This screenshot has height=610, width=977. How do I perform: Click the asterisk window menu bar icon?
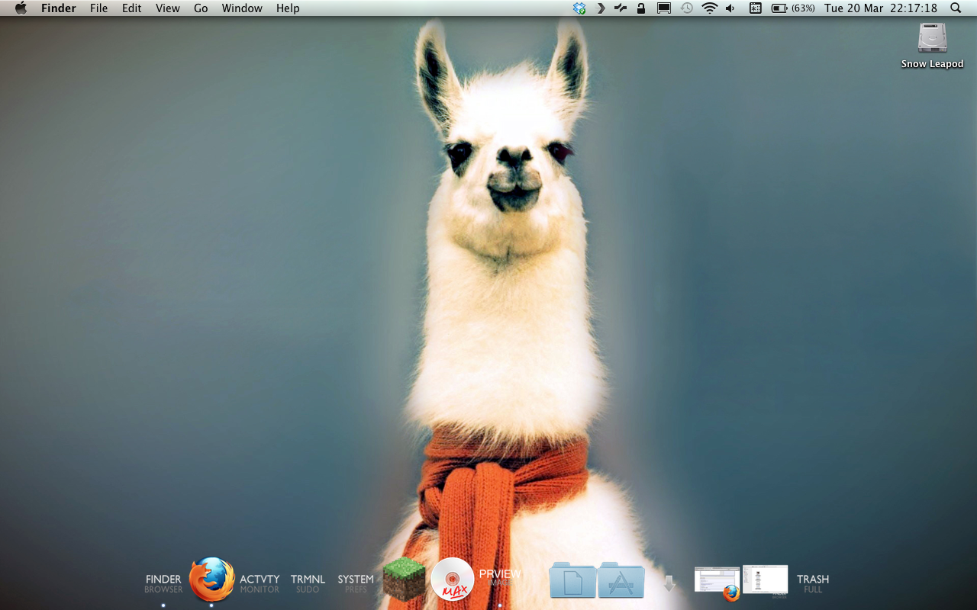(755, 8)
